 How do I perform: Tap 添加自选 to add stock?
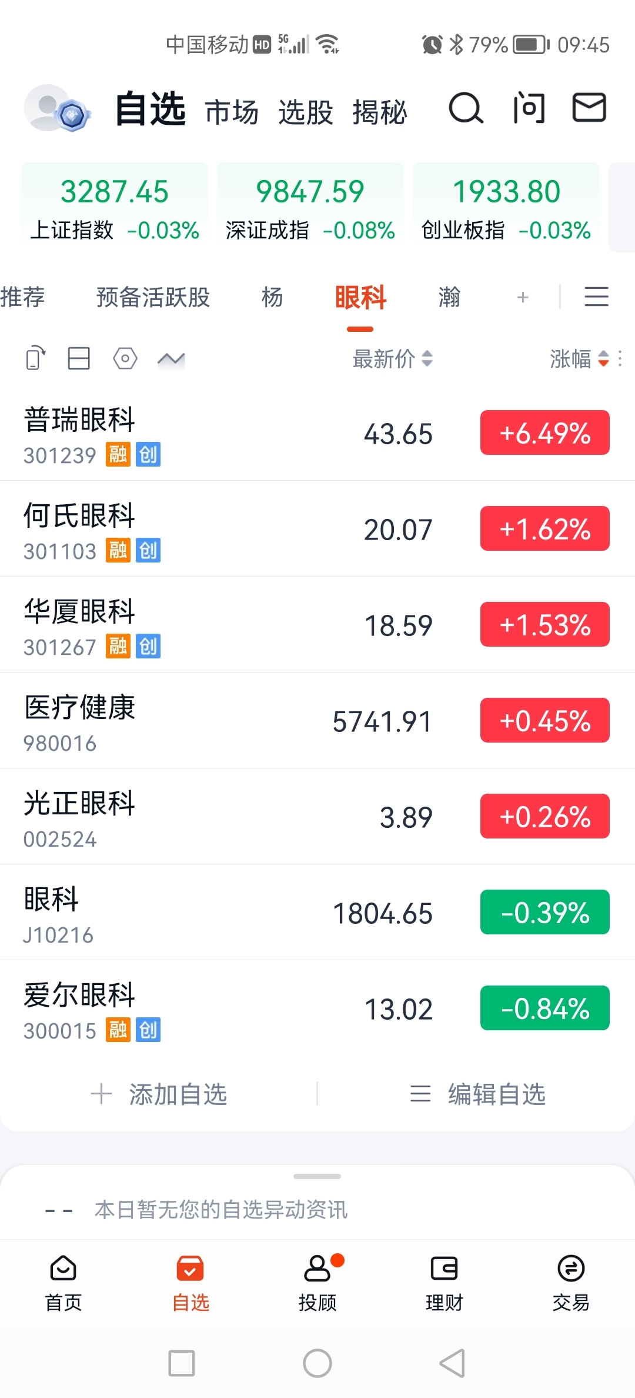(x=159, y=1094)
